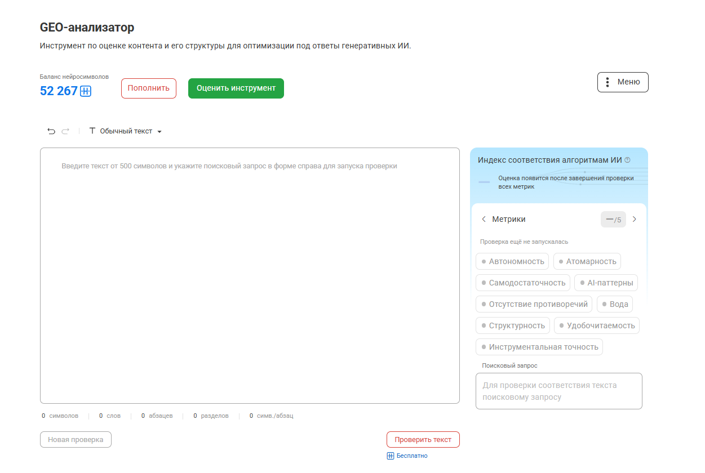This screenshot has width=705, height=473.
Task: Click the Проверка ещё не запускалась status text
Action: coord(524,242)
